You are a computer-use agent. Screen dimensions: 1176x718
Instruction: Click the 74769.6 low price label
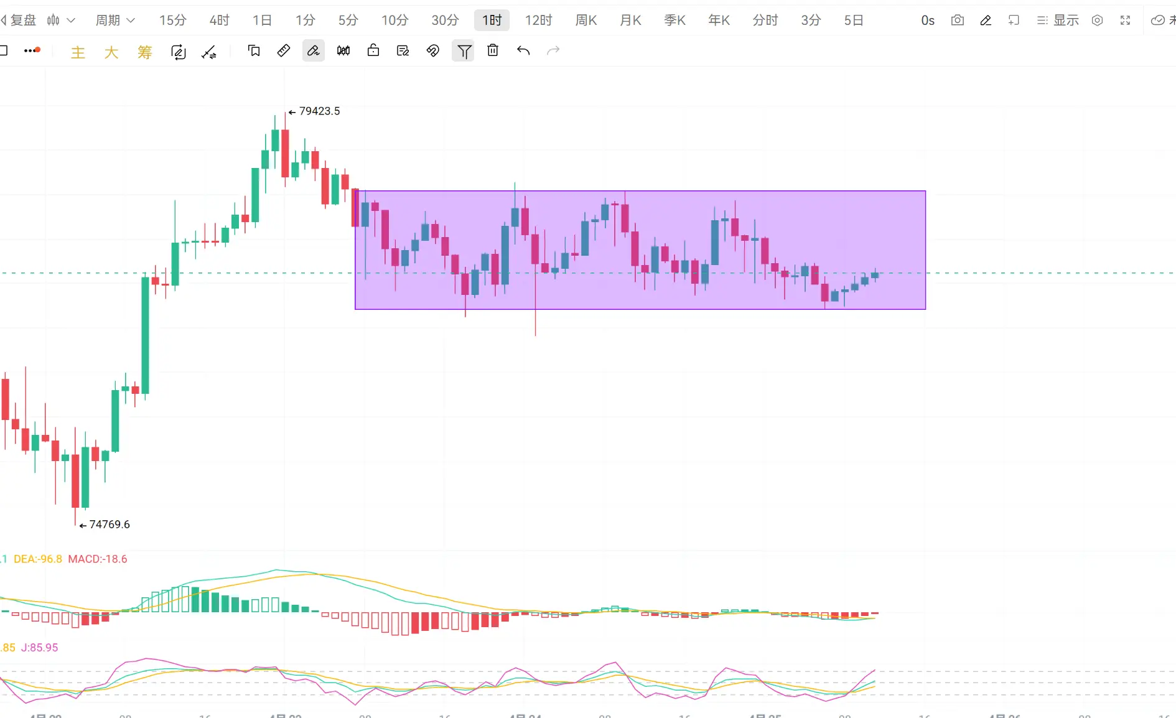pos(110,525)
